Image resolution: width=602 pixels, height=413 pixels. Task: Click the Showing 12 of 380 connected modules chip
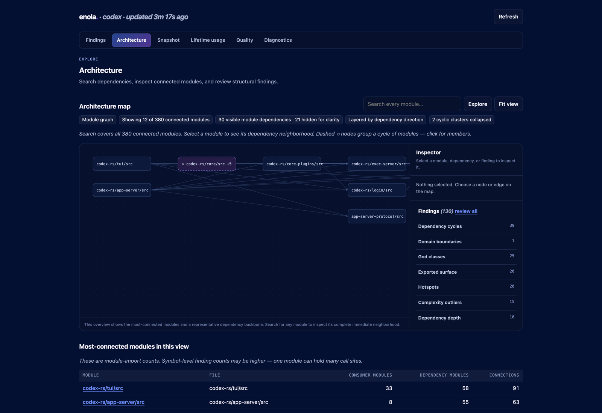(x=166, y=120)
